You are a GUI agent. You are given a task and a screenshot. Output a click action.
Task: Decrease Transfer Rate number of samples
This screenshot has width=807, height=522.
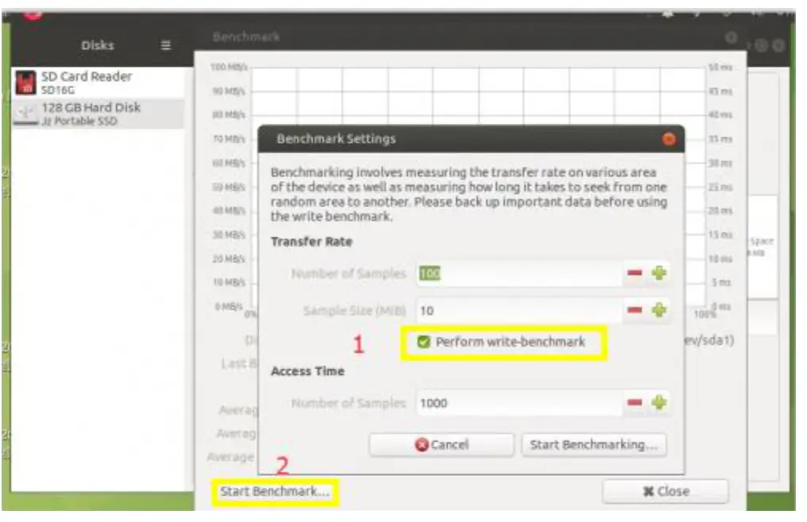[x=635, y=273]
